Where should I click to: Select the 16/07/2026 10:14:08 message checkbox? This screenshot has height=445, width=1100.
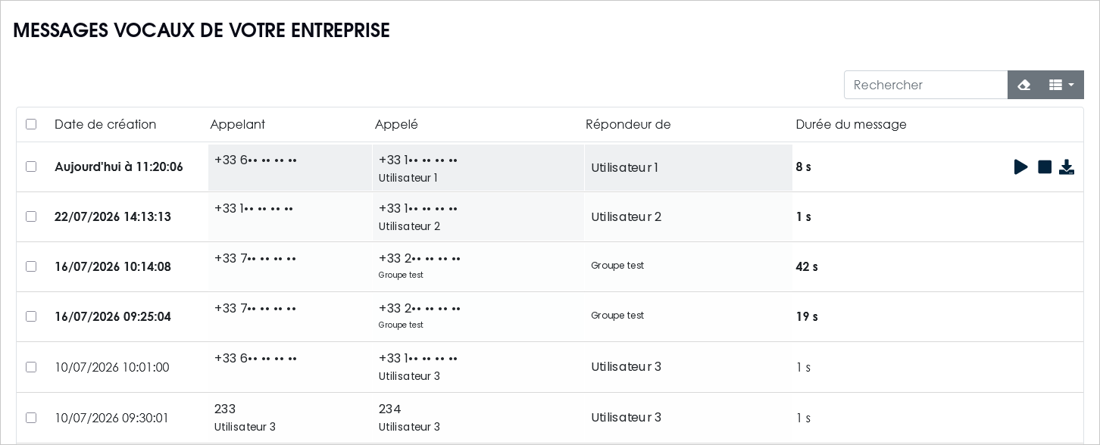(31, 266)
